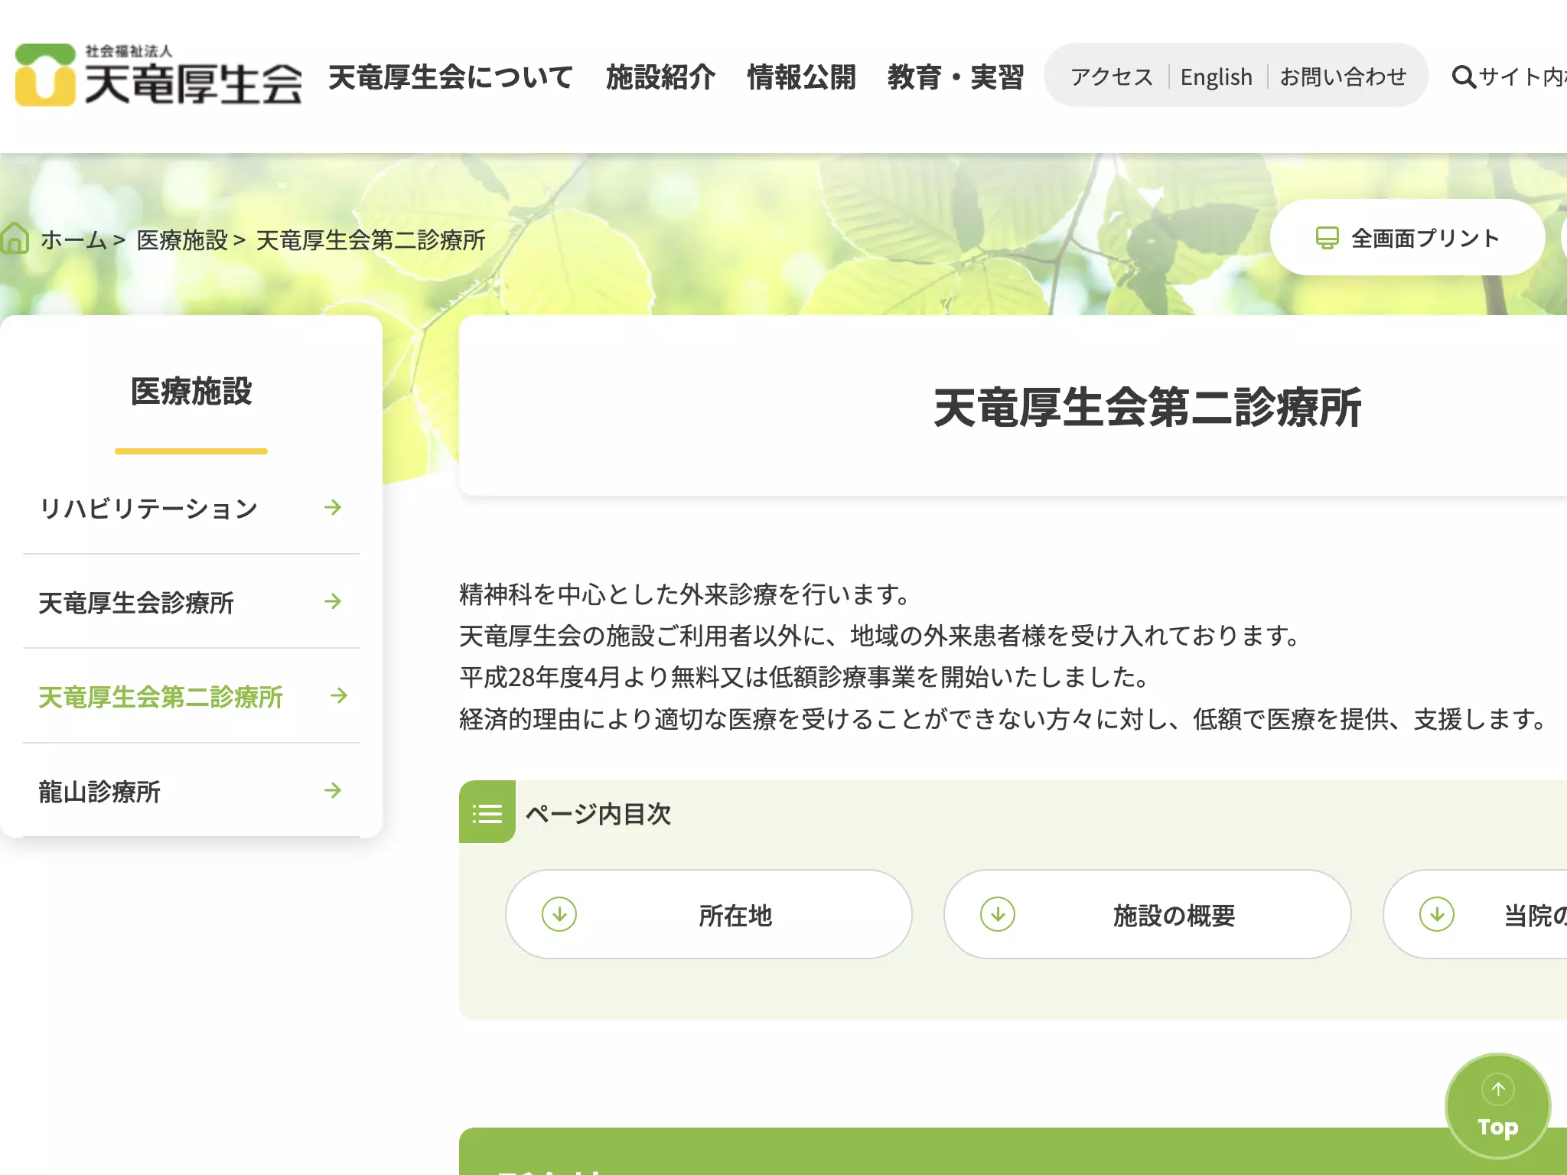Click 医療施設 breadcrumb link

[182, 239]
